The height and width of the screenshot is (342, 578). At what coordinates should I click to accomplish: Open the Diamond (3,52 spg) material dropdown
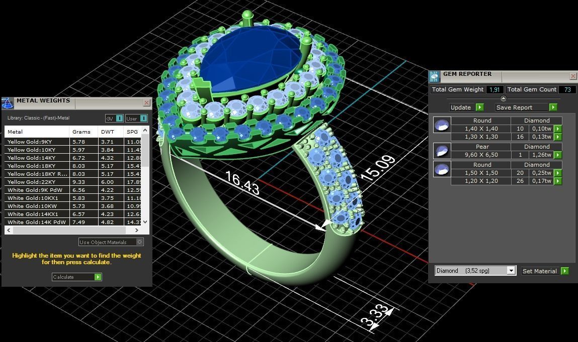pyautogui.click(x=511, y=271)
